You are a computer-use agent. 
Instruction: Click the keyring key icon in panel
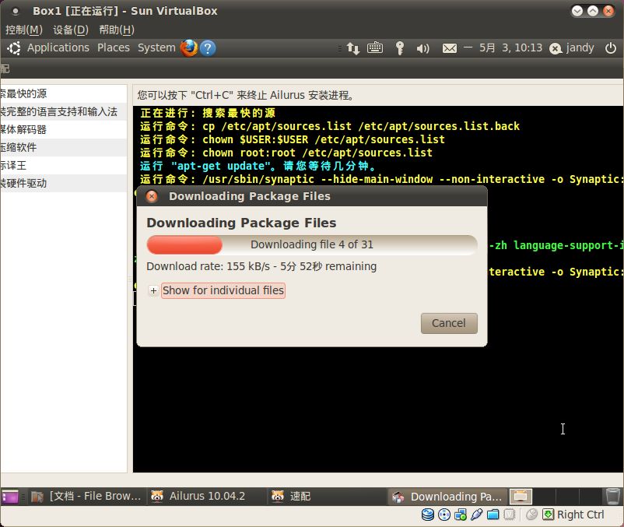[400, 48]
